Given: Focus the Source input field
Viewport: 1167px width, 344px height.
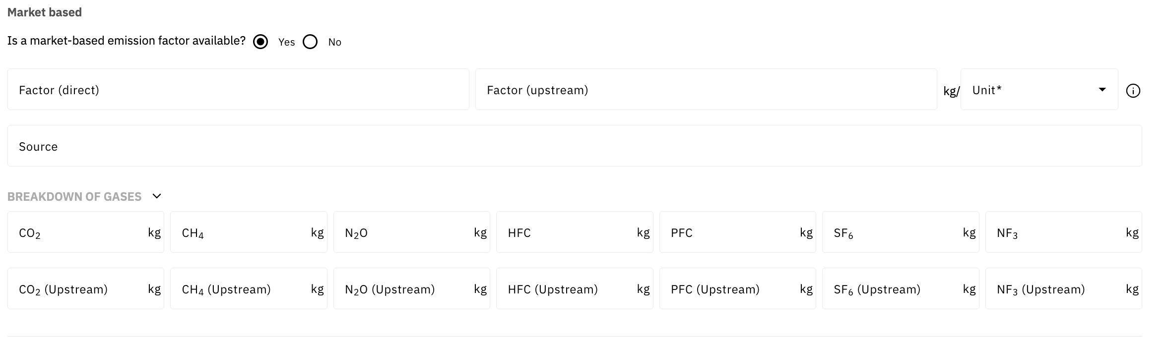Looking at the screenshot, I should coord(575,146).
